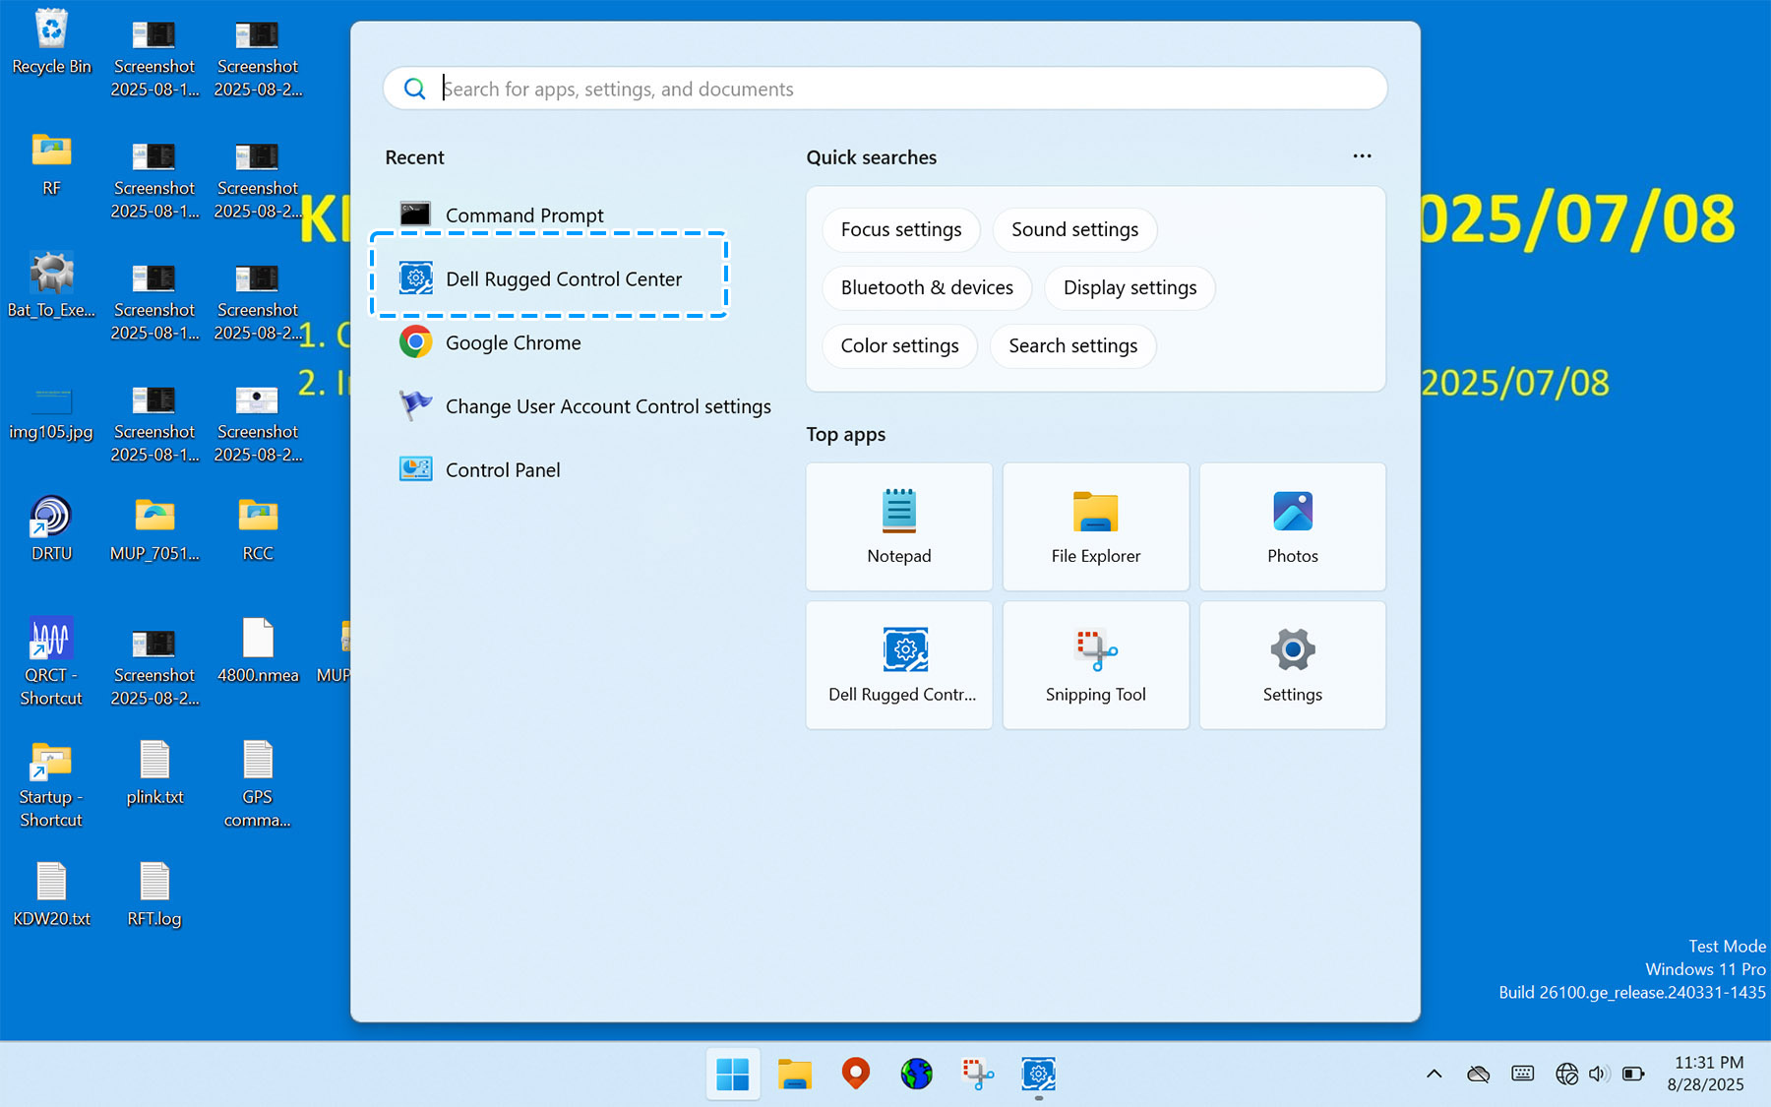Viewport: 1771px width, 1107px height.
Task: Open Notepad from Top apps
Action: coord(899,526)
